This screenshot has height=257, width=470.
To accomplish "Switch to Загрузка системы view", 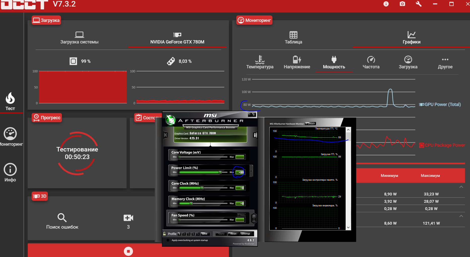I will (x=79, y=38).
